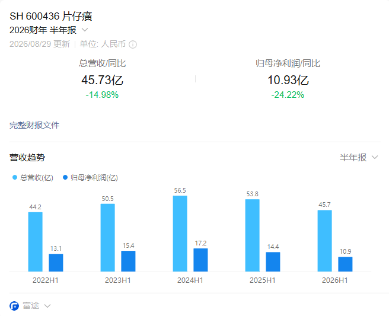Toggle the 归母净利润(亿) legend item

90,178
